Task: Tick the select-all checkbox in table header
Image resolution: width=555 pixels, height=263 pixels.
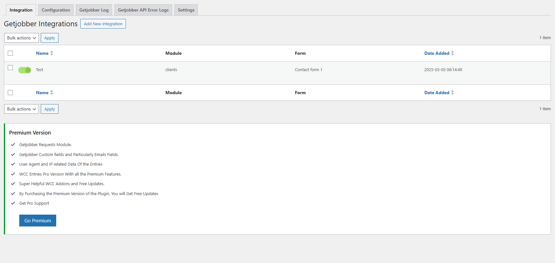Action: 10,53
